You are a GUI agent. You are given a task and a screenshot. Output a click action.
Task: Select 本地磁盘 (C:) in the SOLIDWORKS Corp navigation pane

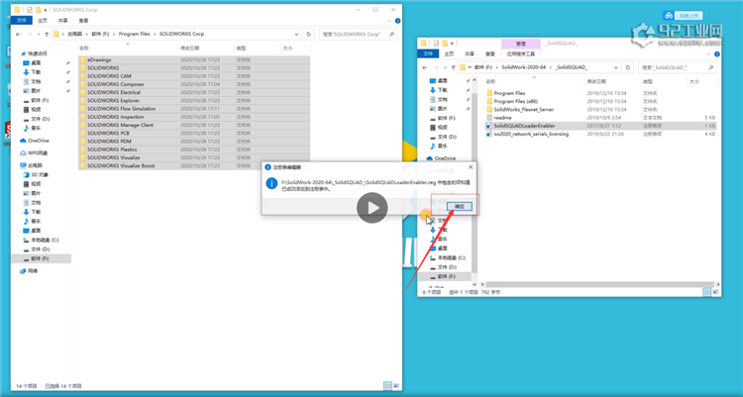[x=42, y=241]
